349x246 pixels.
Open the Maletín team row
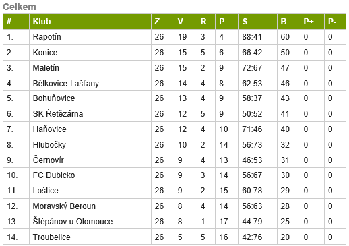174,68
